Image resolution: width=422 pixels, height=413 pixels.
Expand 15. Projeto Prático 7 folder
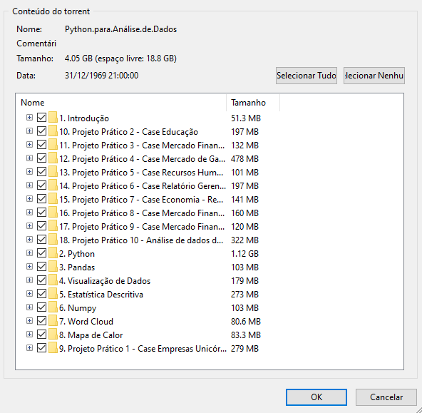pos(30,199)
